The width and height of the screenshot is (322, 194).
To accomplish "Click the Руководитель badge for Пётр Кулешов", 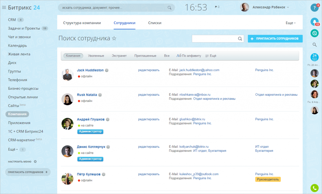I will click(x=268, y=180).
